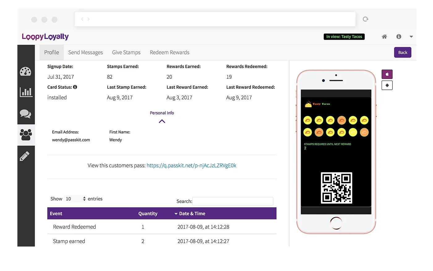
Task: Collapse the Personal Info section
Action: point(162,121)
